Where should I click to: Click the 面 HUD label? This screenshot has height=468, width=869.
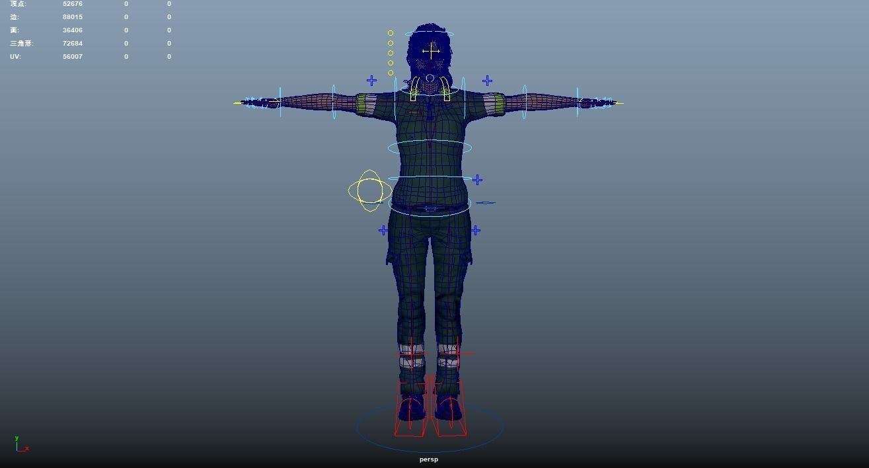pos(15,30)
